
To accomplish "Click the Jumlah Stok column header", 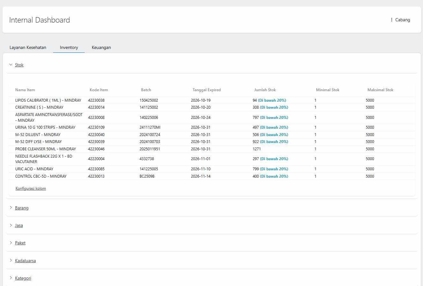I will click(x=265, y=90).
